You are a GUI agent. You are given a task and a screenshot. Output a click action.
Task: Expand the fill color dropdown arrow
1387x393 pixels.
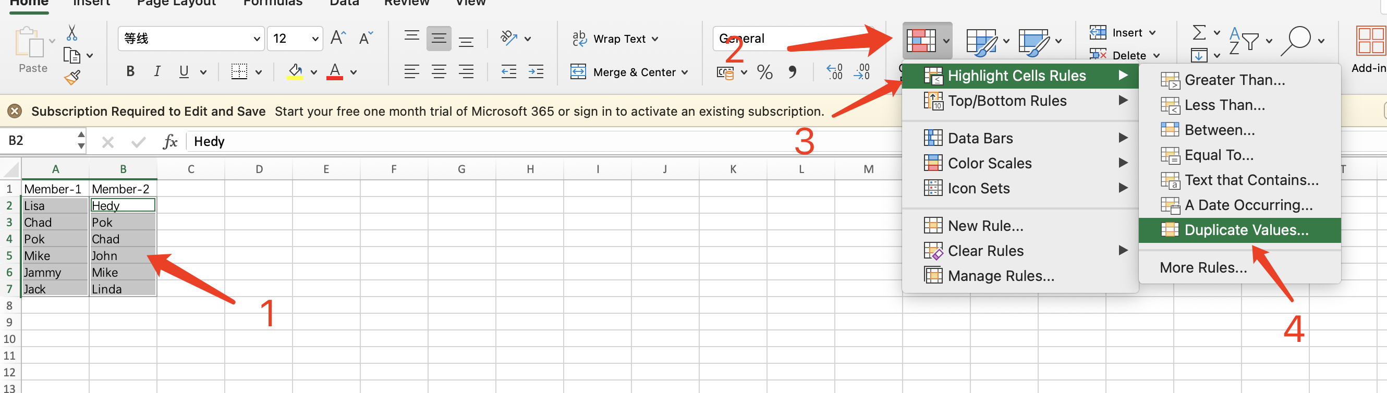(x=314, y=72)
